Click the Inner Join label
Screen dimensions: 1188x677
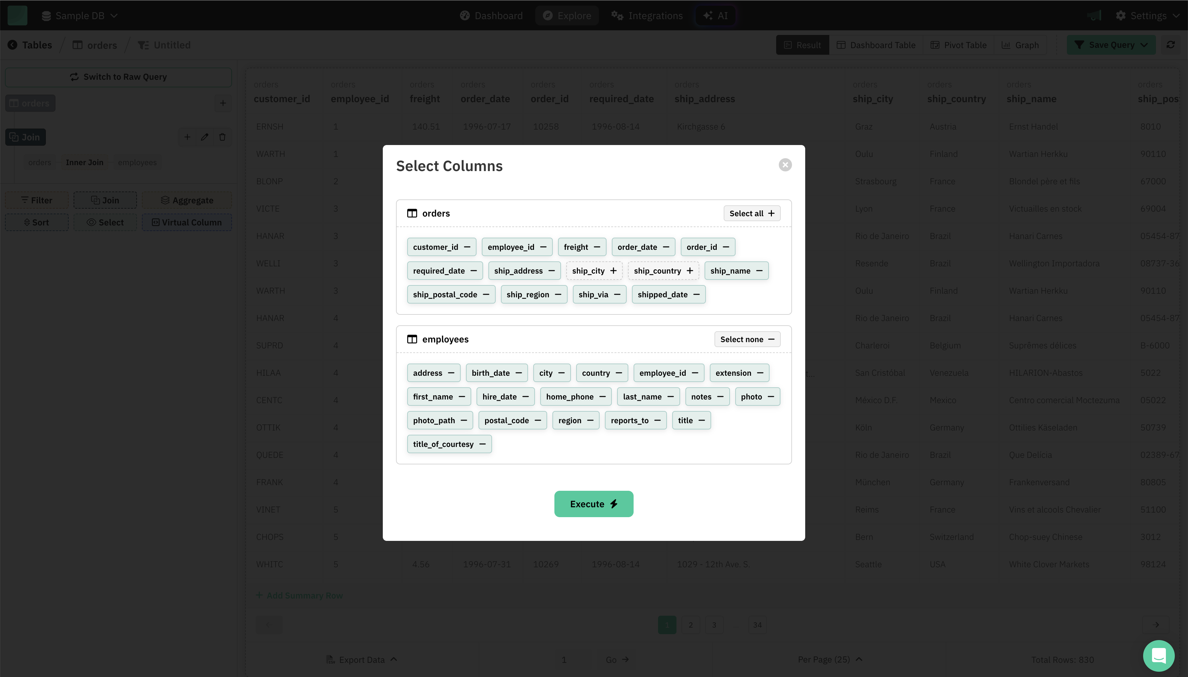84,163
